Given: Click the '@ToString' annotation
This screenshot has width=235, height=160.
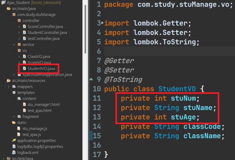Looking at the screenshot, I should pos(123,80).
